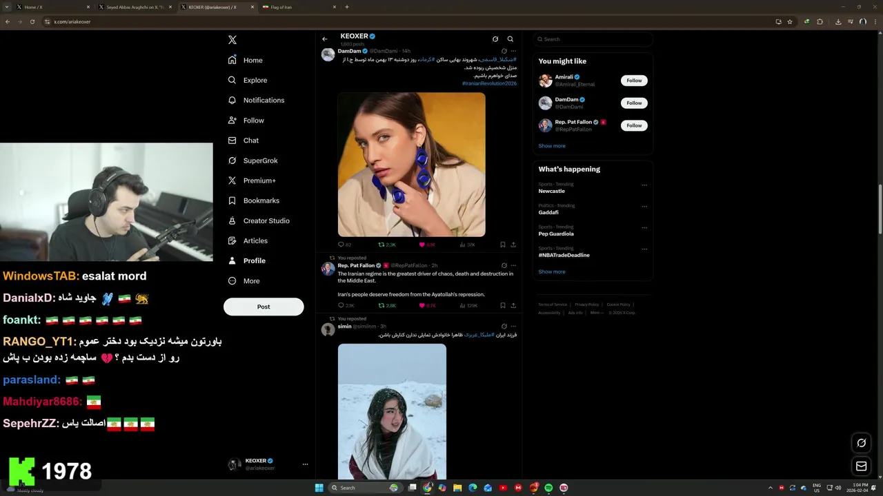Follow DamDam in You might like
The image size is (883, 496).
coord(634,103)
